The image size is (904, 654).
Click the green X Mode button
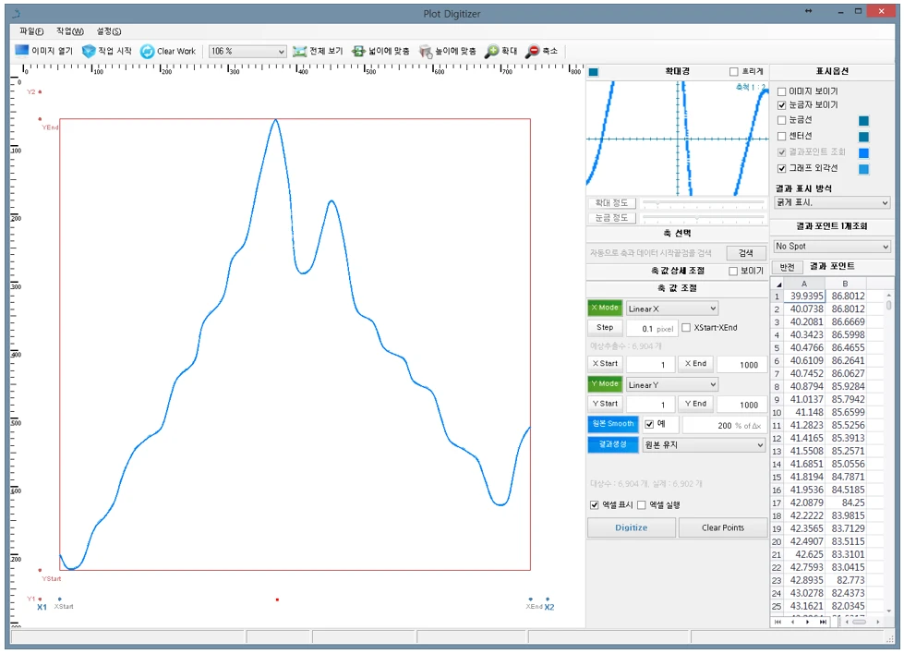605,308
